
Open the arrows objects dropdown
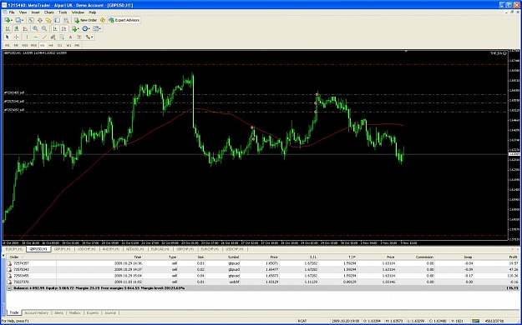click(89, 37)
